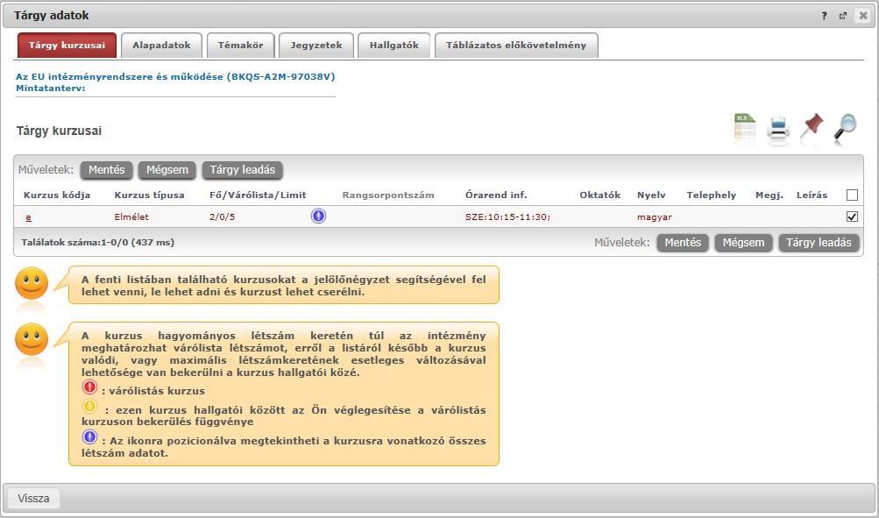Viewport: 879px width, 518px height.
Task: Open the Témakör tab
Action: click(240, 46)
